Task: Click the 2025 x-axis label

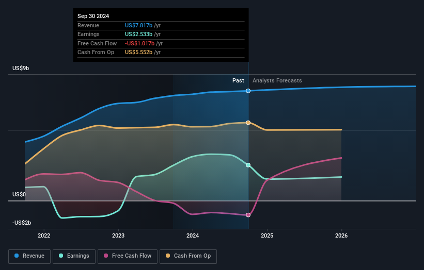Action: pos(267,235)
